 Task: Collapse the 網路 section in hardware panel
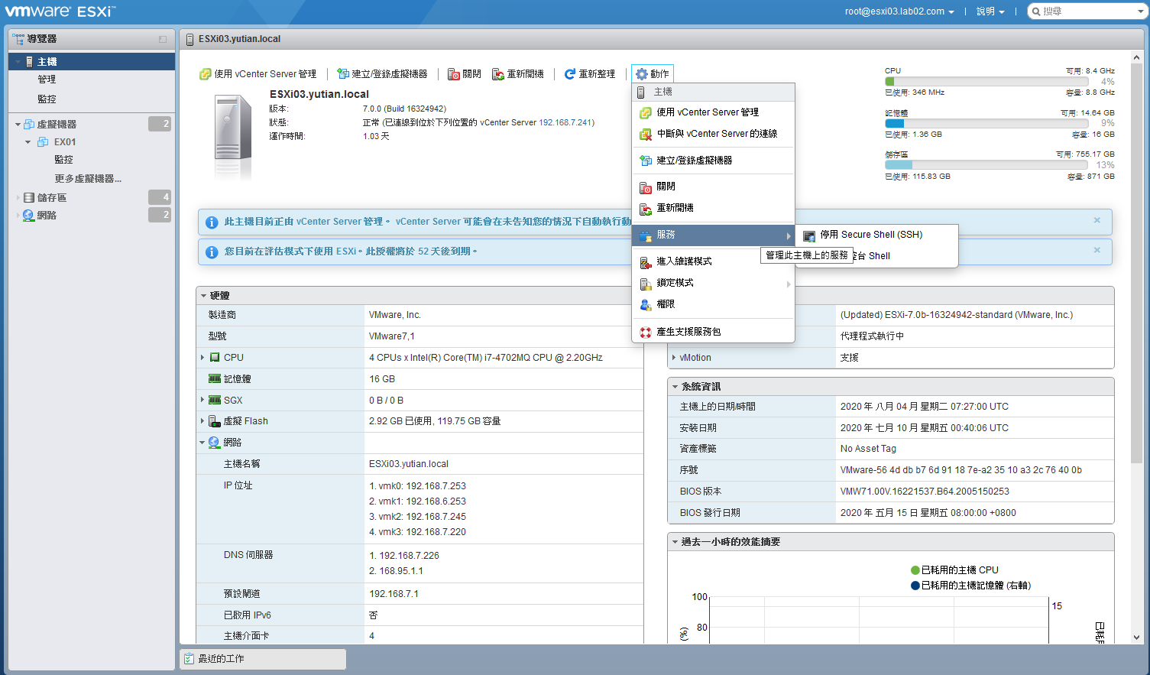(202, 443)
